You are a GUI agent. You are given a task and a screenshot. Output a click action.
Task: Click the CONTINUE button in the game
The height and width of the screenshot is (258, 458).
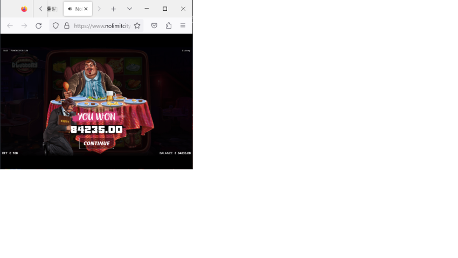96,144
